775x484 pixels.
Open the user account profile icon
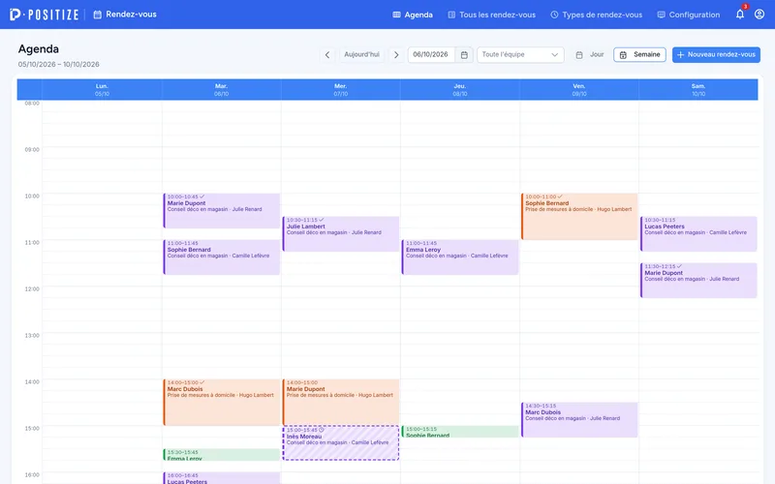pos(759,15)
